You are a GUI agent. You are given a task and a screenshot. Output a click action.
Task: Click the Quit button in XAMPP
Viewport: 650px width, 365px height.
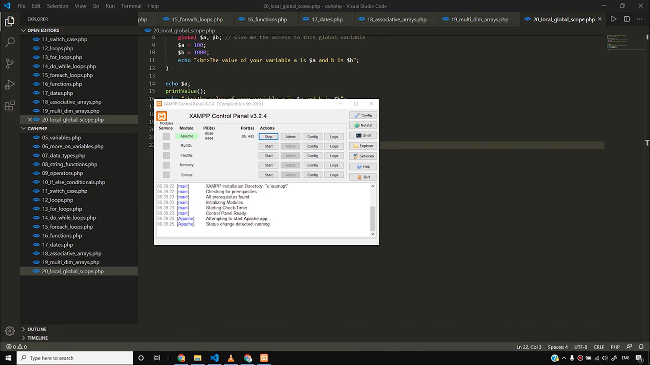[x=363, y=177]
